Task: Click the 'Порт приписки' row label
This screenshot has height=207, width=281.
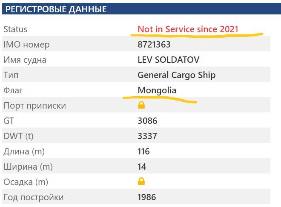Action: pyautogui.click(x=34, y=106)
